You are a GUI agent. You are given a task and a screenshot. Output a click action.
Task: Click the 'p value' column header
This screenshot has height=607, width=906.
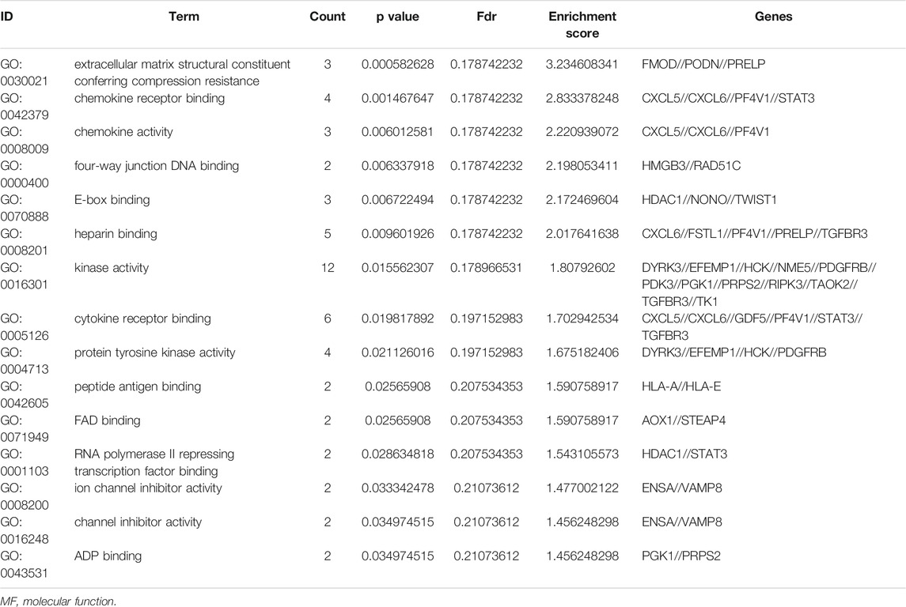(x=397, y=17)
